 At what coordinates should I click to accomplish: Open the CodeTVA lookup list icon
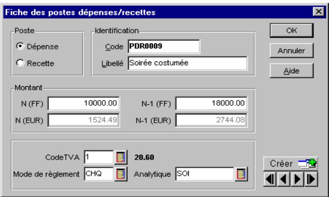tap(121, 157)
